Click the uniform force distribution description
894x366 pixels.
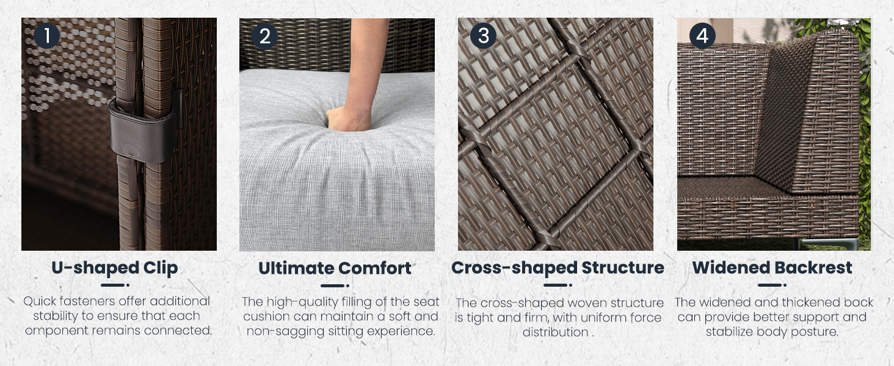tap(558, 317)
